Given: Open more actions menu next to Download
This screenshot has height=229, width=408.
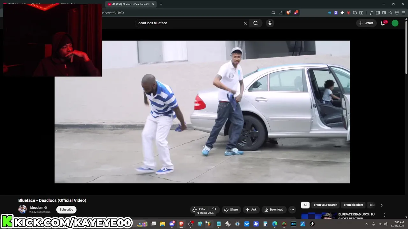Looking at the screenshot, I should coord(292,210).
